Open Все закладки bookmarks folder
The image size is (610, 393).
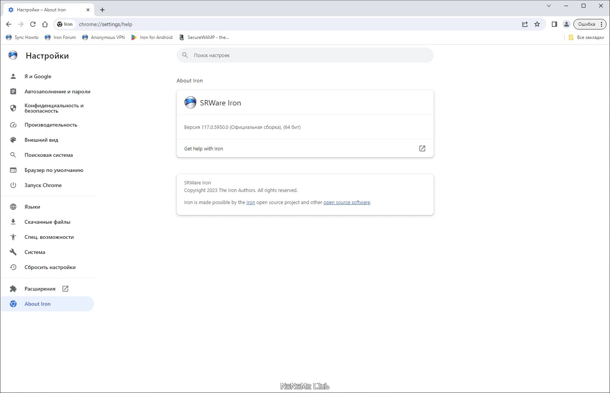point(586,37)
